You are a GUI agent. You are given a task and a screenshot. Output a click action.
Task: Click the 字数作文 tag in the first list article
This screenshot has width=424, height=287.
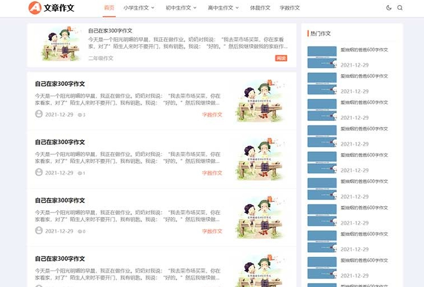coord(212,115)
